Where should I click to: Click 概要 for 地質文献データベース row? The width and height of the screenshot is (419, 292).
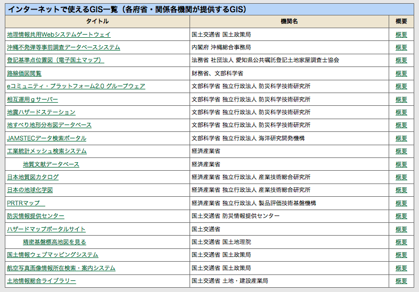(x=401, y=164)
